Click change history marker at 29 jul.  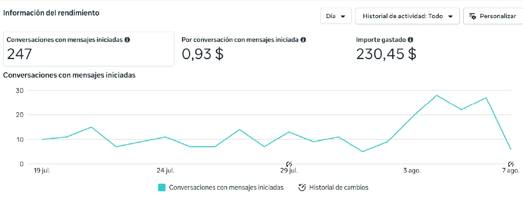click(289, 164)
